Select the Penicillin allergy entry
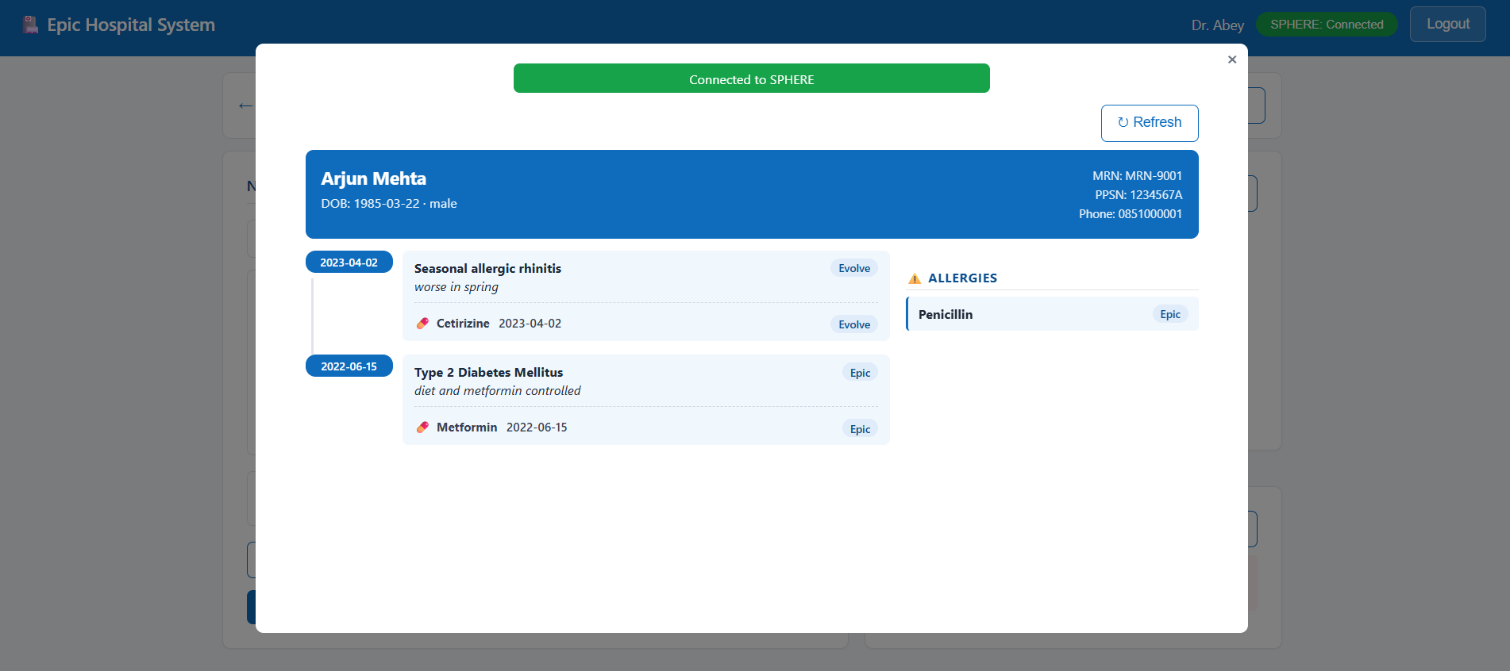The image size is (1510, 671). coord(1053,314)
